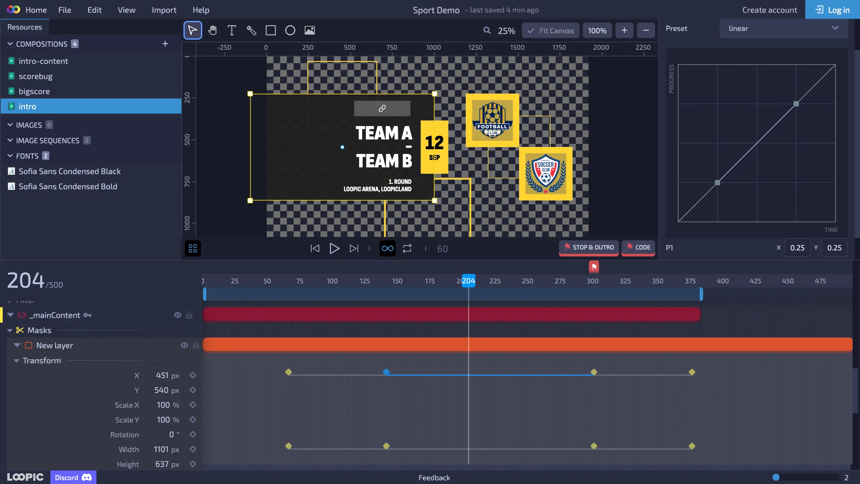Select the pen/path tool
This screenshot has height=484, width=860.
tap(251, 30)
